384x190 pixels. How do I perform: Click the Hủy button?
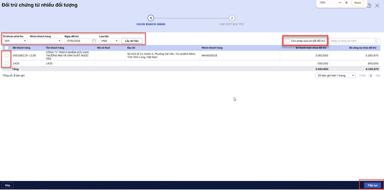click(x=8, y=185)
